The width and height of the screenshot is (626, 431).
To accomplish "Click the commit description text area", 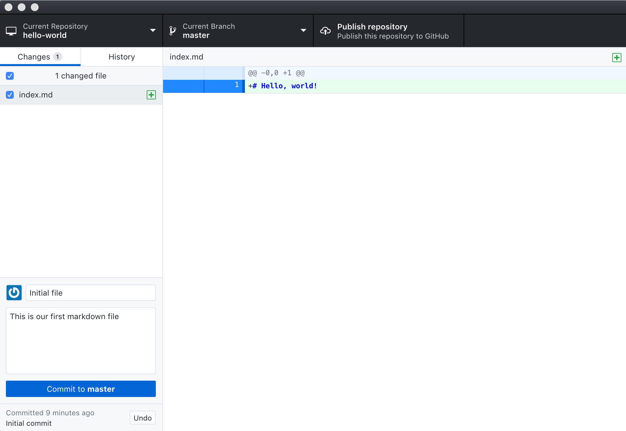I will (x=81, y=341).
